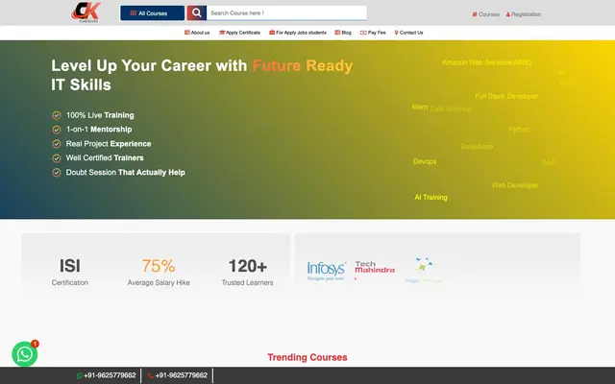Click the Trending Courses heading
The height and width of the screenshot is (384, 615).
[307, 357]
